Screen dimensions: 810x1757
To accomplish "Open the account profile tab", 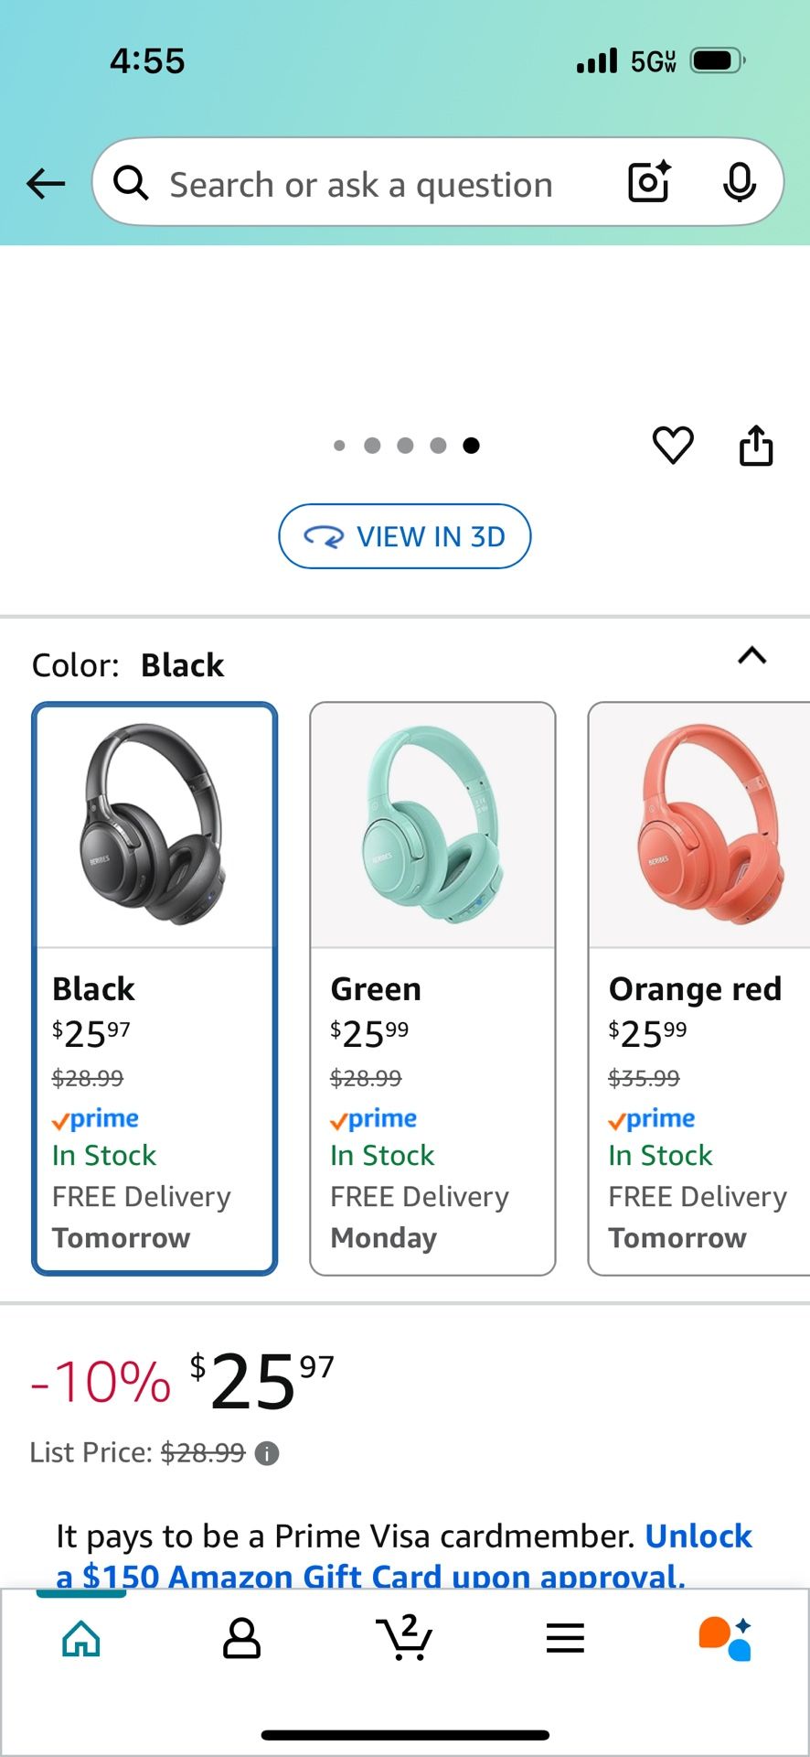I will point(242,1637).
